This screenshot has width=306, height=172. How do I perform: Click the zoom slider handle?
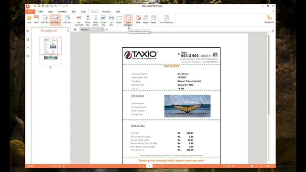click(252, 166)
